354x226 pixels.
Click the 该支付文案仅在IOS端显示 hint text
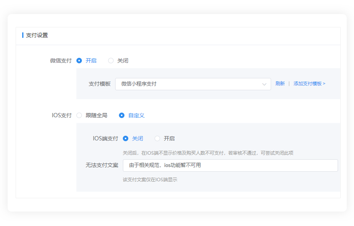150,180
